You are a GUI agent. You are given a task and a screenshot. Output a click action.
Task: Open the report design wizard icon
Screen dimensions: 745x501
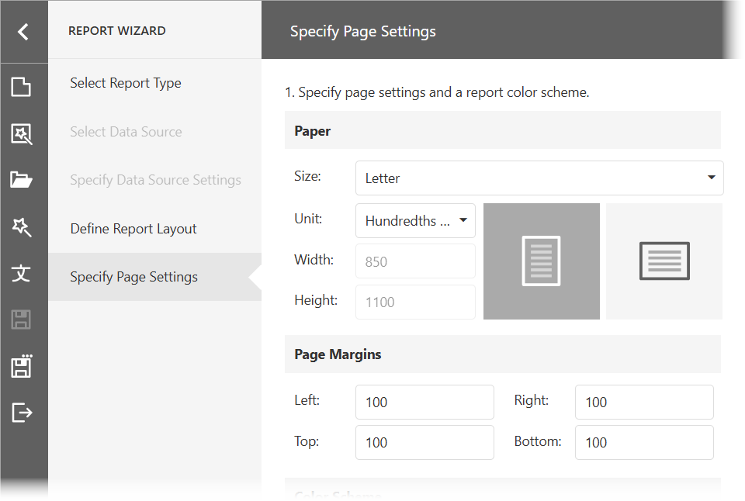point(22,133)
